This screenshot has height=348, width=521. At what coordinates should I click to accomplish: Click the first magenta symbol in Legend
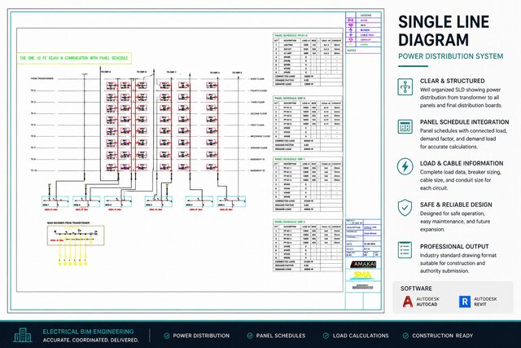pos(351,20)
